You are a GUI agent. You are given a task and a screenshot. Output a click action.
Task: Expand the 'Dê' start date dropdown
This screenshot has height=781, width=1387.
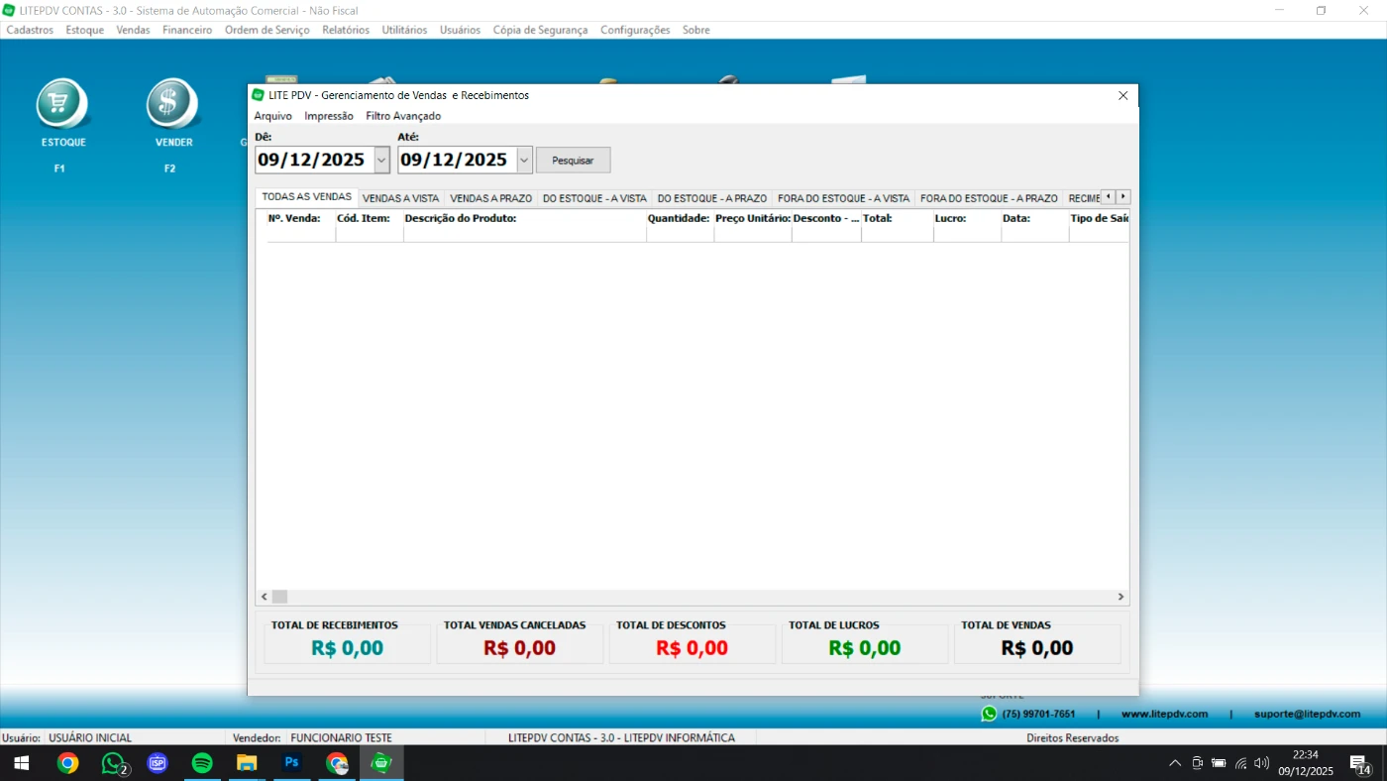381,160
